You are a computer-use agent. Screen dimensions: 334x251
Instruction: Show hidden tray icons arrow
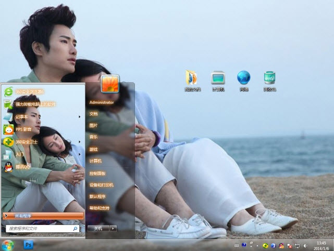coord(257,246)
